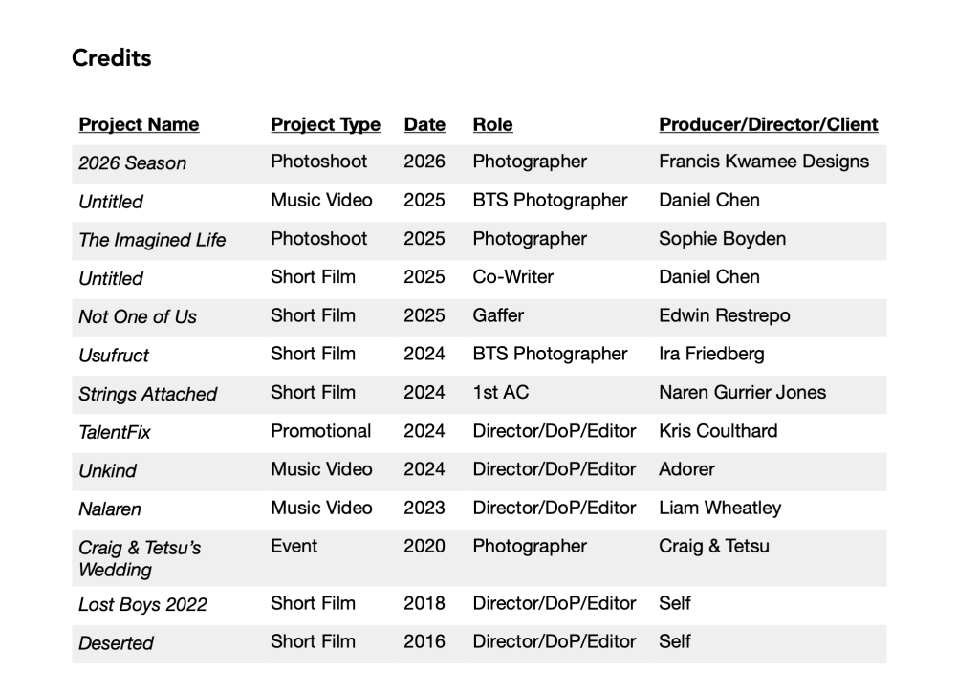Click the Project Type column header
Viewport: 979px width, 693px height.
325,124
